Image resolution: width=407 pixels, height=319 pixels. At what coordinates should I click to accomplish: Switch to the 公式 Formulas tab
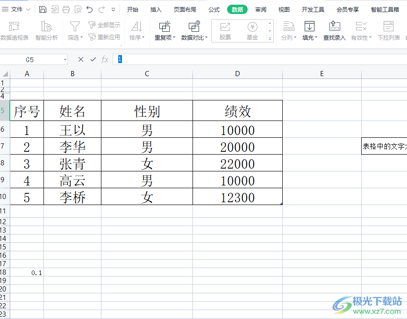point(214,10)
